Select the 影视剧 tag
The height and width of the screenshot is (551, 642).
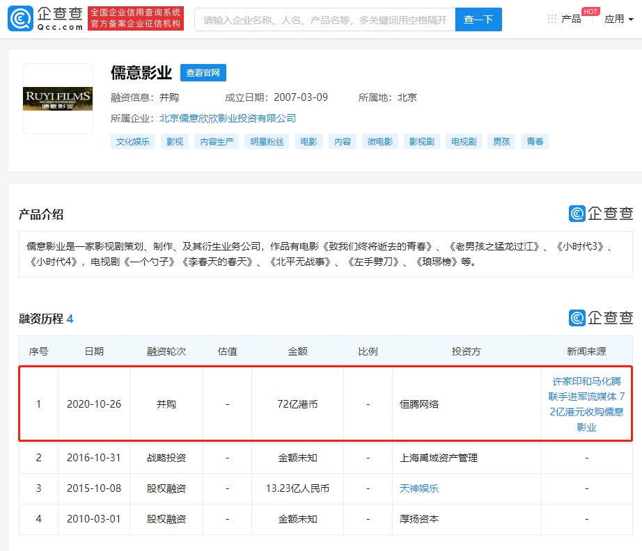(422, 141)
